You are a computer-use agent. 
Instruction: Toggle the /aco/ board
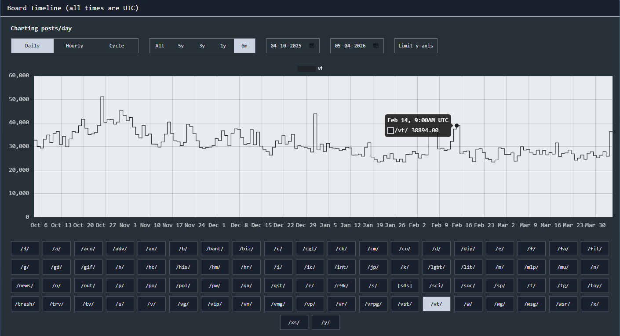click(x=88, y=249)
